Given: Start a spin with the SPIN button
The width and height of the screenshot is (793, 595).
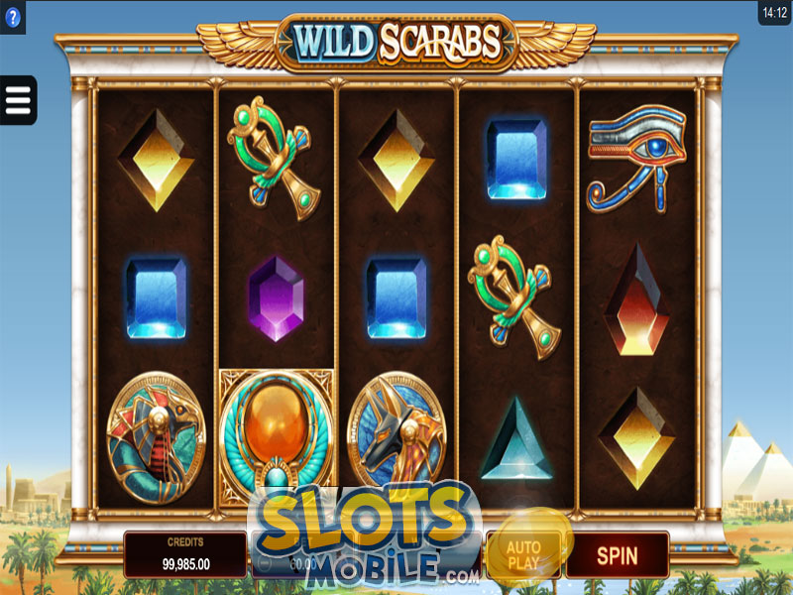Looking at the screenshot, I should (618, 555).
